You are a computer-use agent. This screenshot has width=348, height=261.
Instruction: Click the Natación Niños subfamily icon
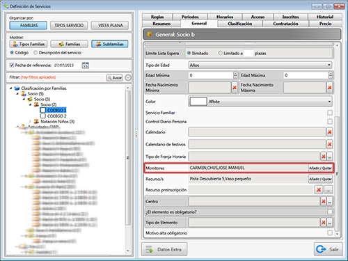pos(36,121)
